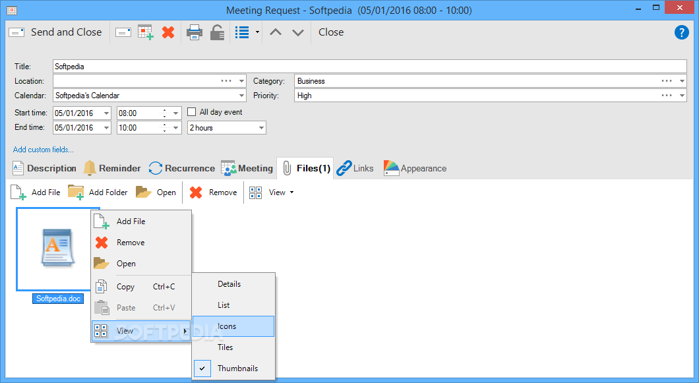Click the blue list view icon
This screenshot has width=699, height=383.
(242, 32)
